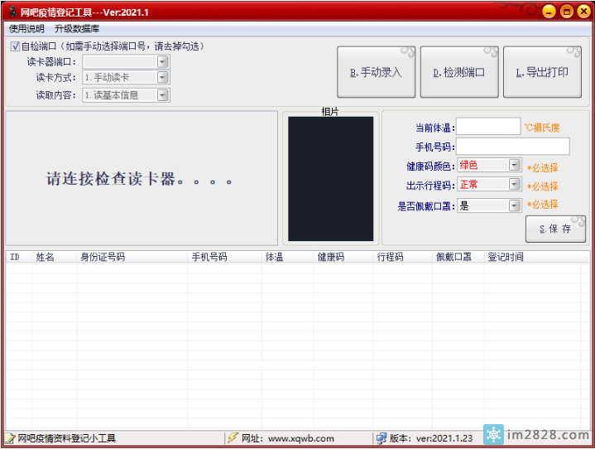Click the 手动录入 button
This screenshot has height=449, width=595.
point(375,72)
